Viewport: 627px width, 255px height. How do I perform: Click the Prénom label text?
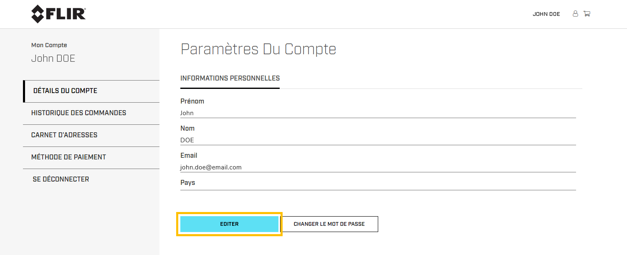click(x=192, y=101)
